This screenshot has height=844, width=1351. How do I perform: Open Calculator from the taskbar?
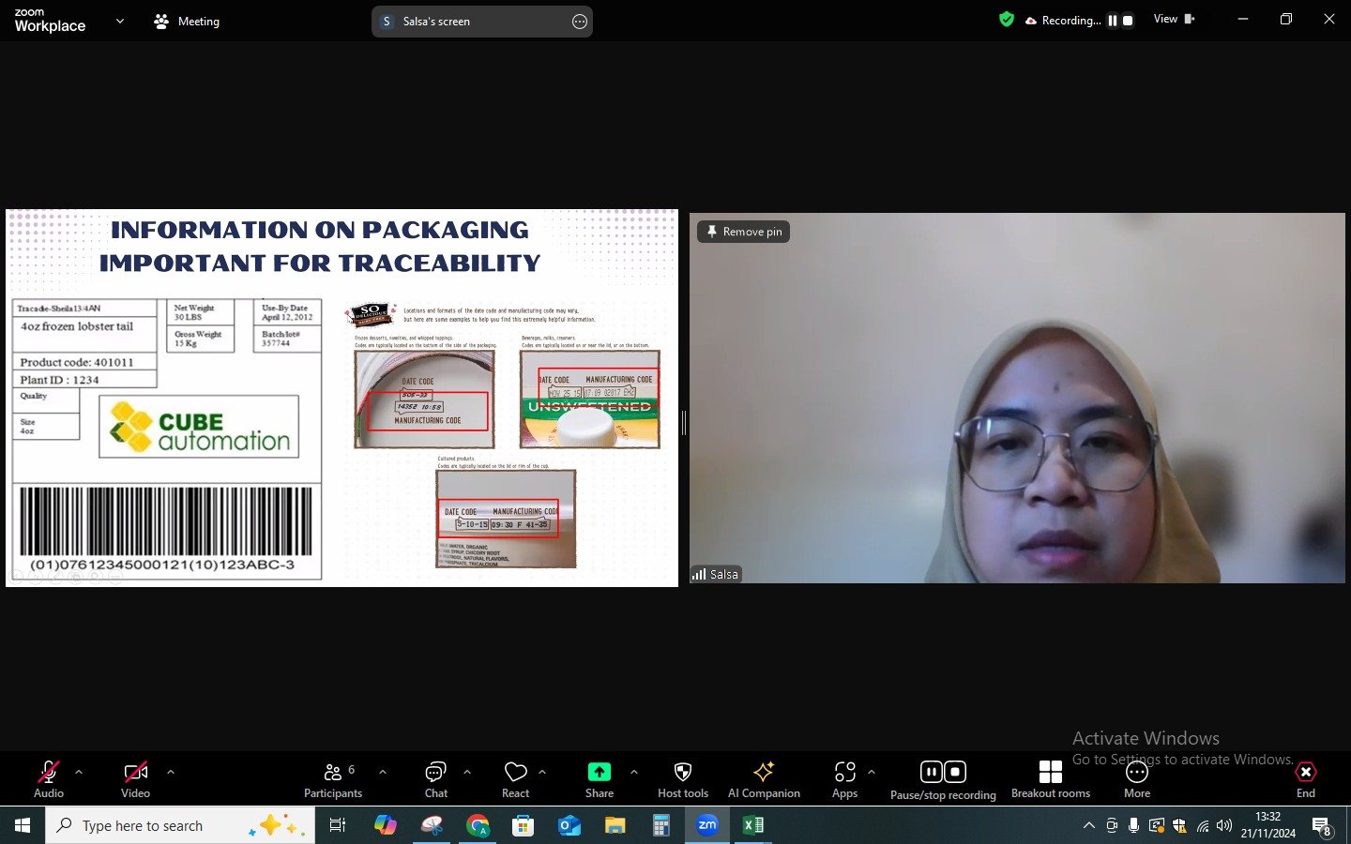(x=661, y=825)
